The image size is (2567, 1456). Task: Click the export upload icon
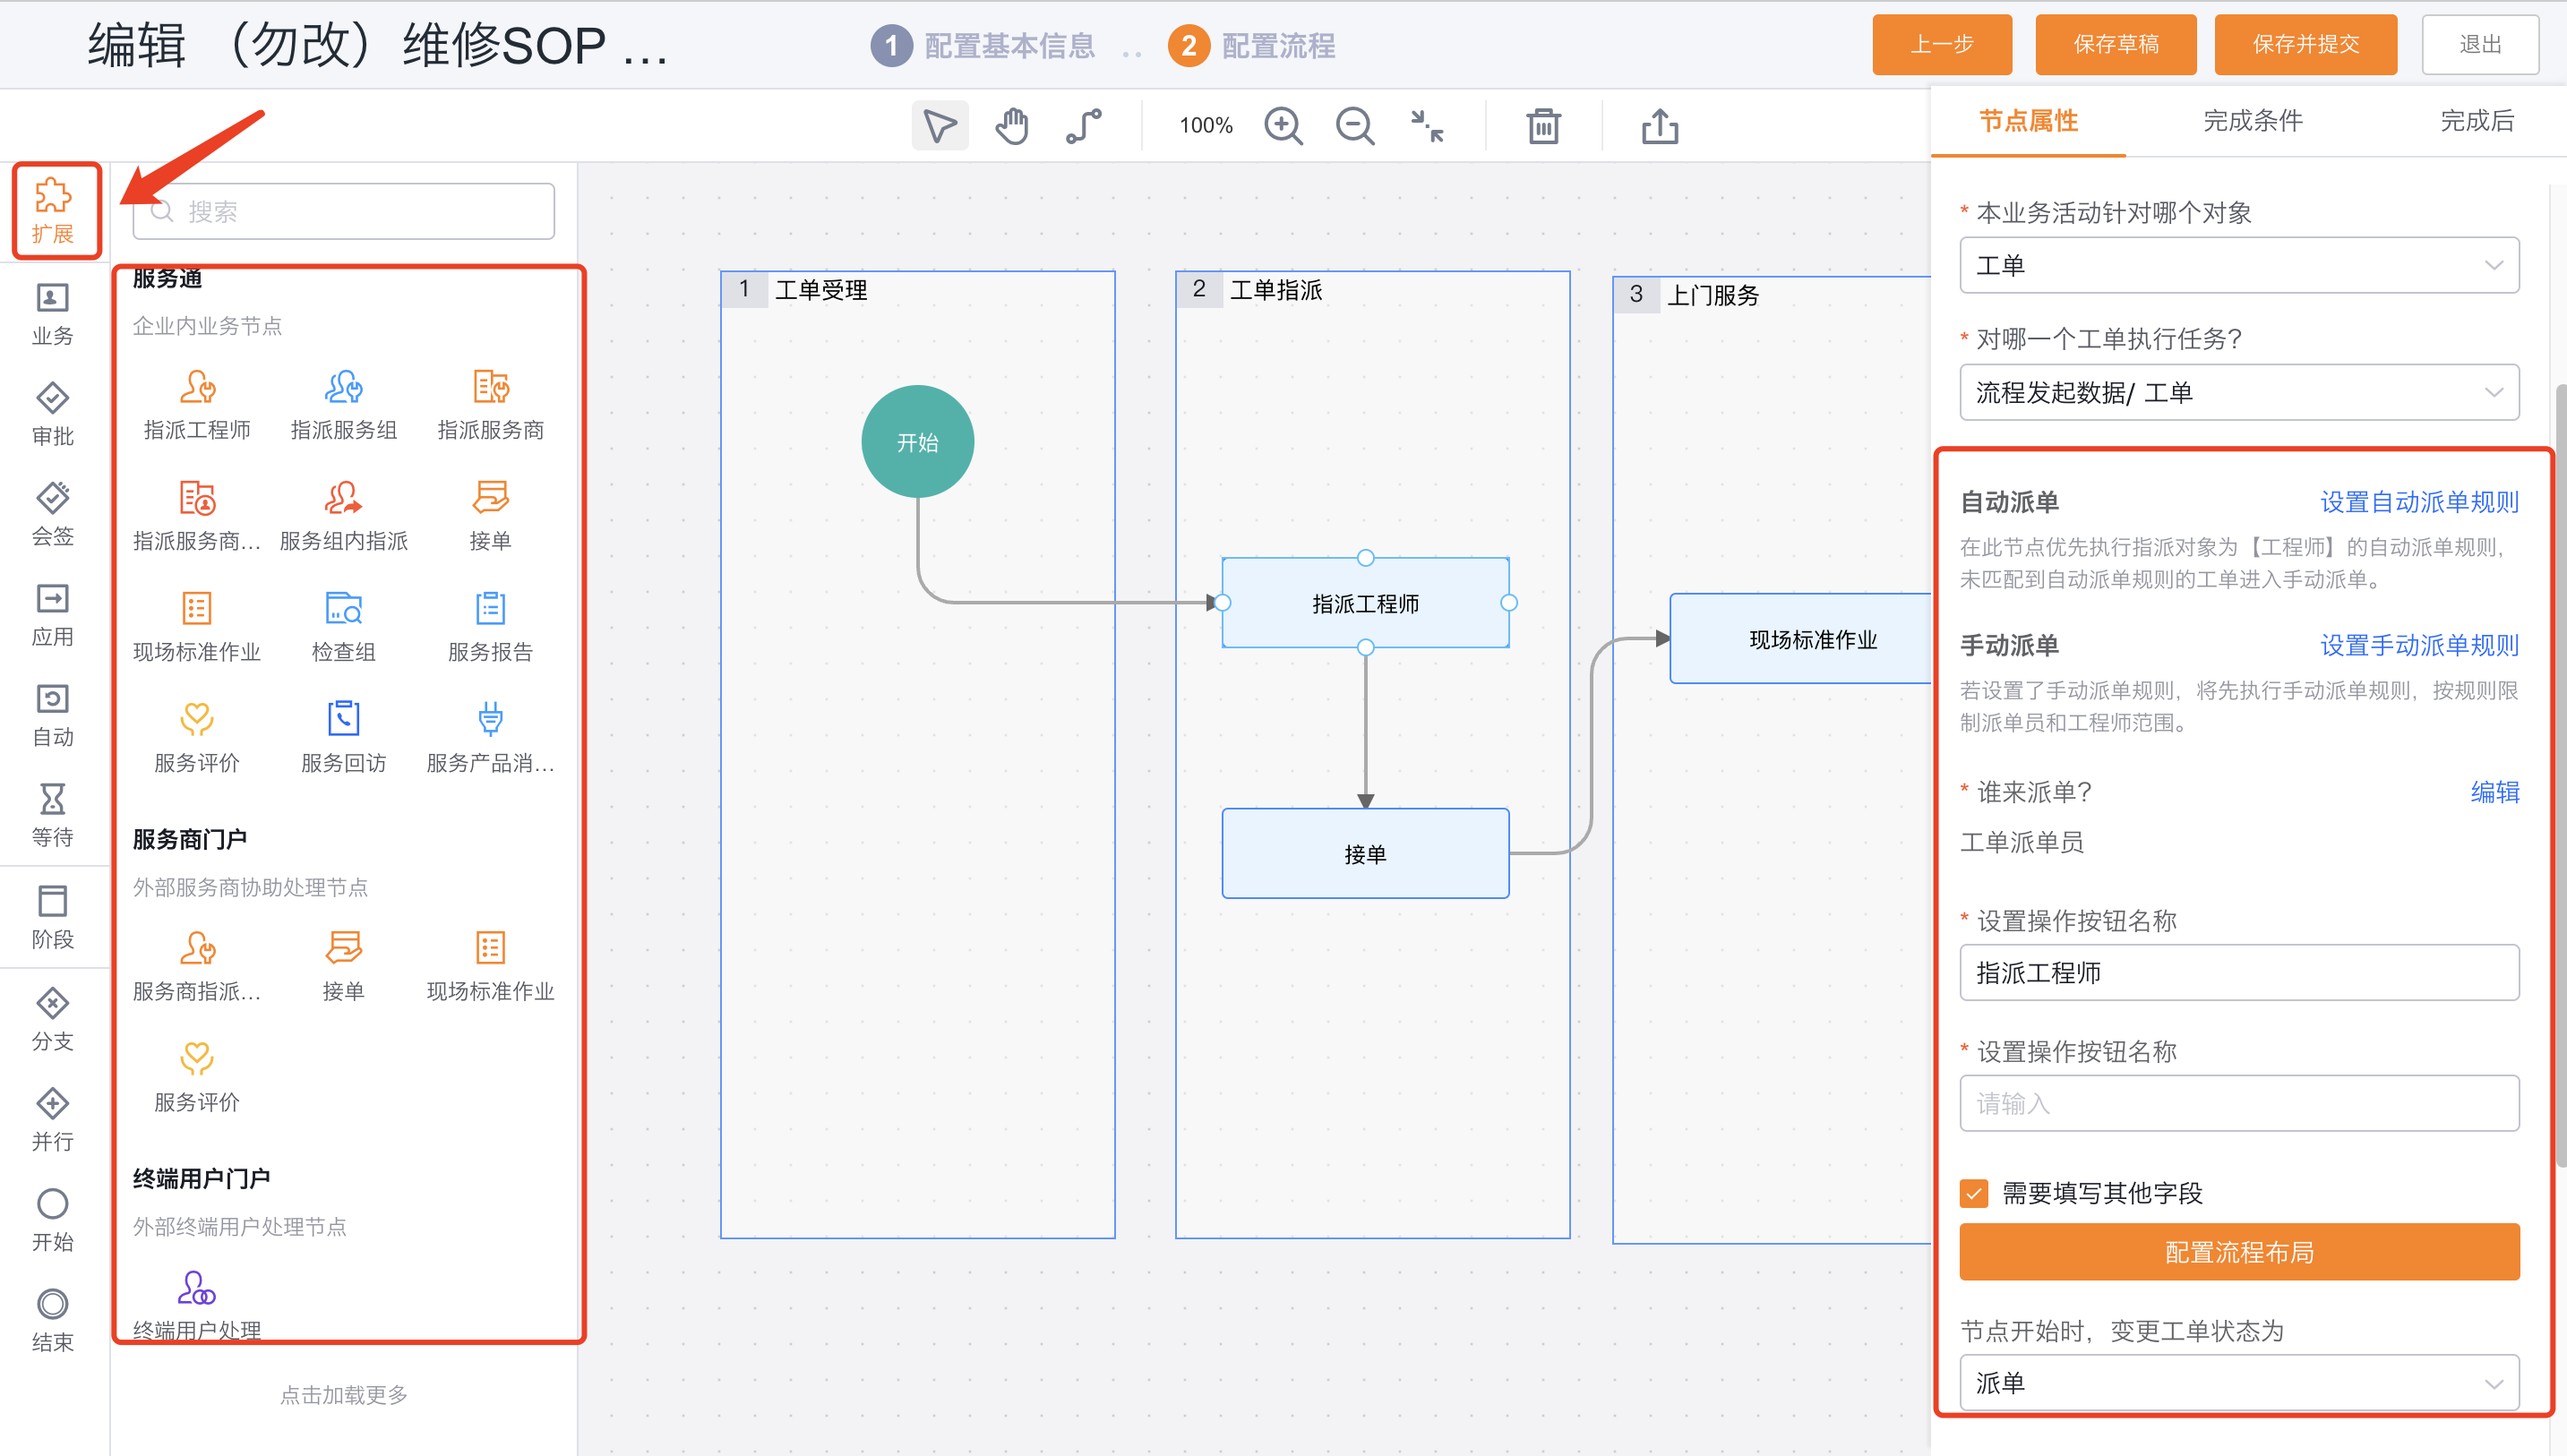point(1660,126)
